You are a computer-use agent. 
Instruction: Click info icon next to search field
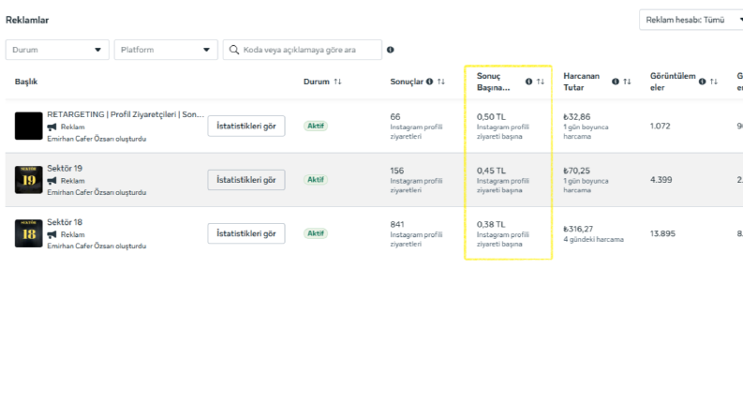click(390, 50)
